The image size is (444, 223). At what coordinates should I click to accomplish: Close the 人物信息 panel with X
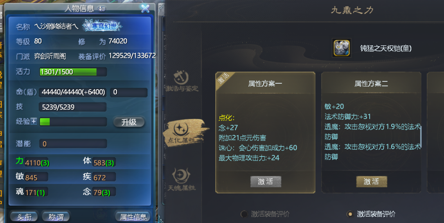145,9
